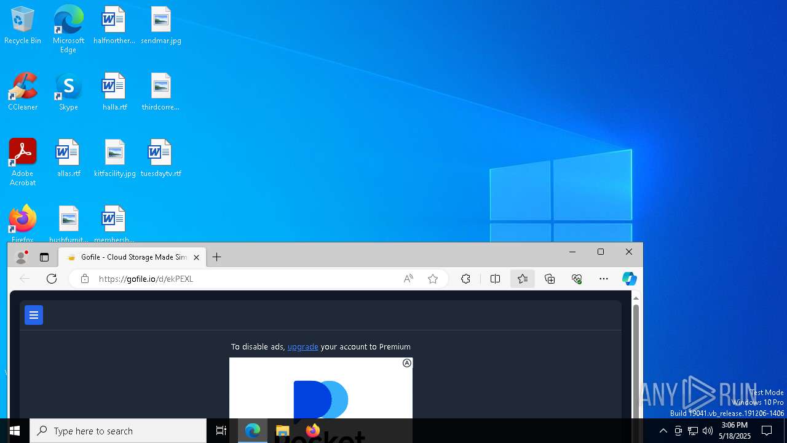Viewport: 787px width, 443px height.
Task: Open the Favorites hub button
Action: pos(523,279)
